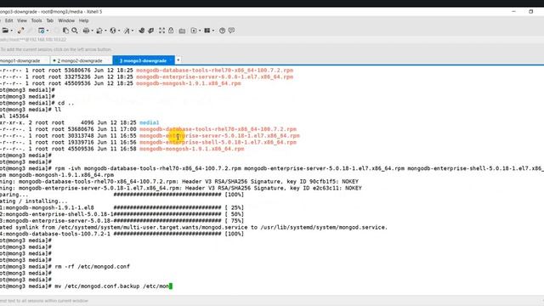Click the '30313748' file size value
The image size is (544, 306).
[81, 136]
